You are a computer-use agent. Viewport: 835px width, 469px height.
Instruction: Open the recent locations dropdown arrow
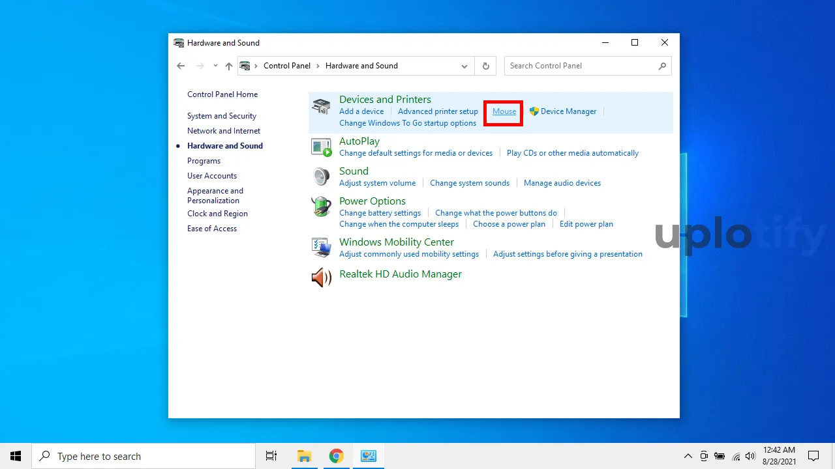(215, 66)
